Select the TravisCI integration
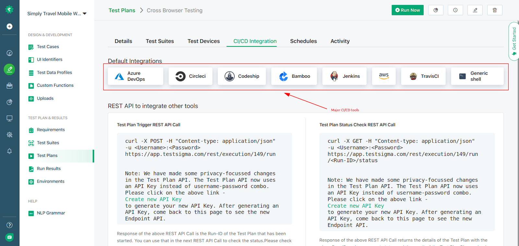 coord(423,76)
